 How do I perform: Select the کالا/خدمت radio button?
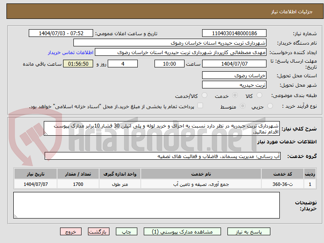pos(204,95)
